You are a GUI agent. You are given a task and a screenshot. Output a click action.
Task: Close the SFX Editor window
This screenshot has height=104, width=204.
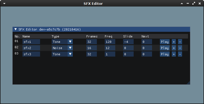(x=200, y=4)
